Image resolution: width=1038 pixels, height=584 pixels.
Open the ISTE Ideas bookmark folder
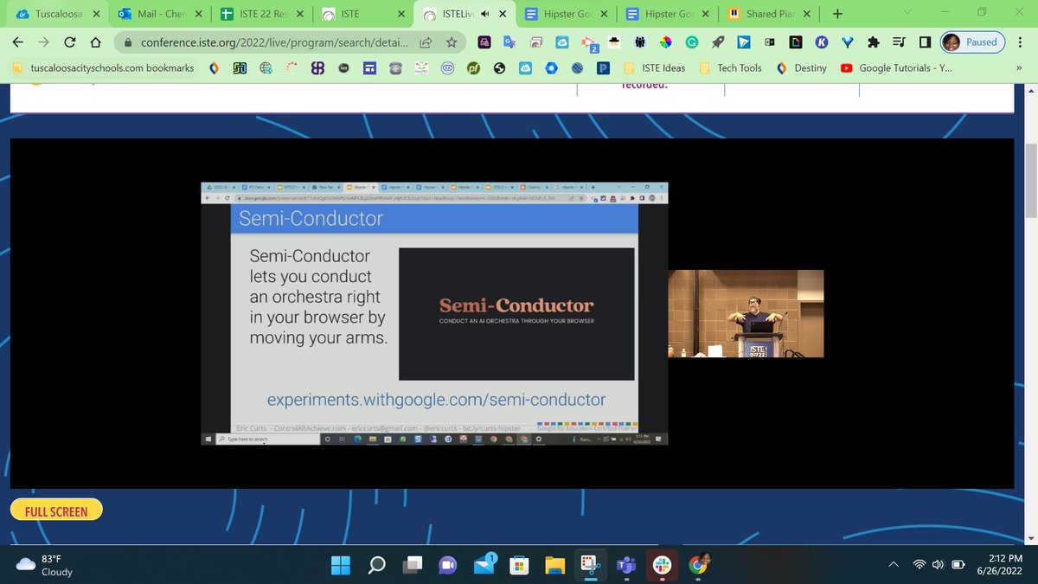pyautogui.click(x=655, y=67)
